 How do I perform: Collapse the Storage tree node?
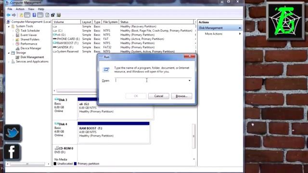pos(9,53)
